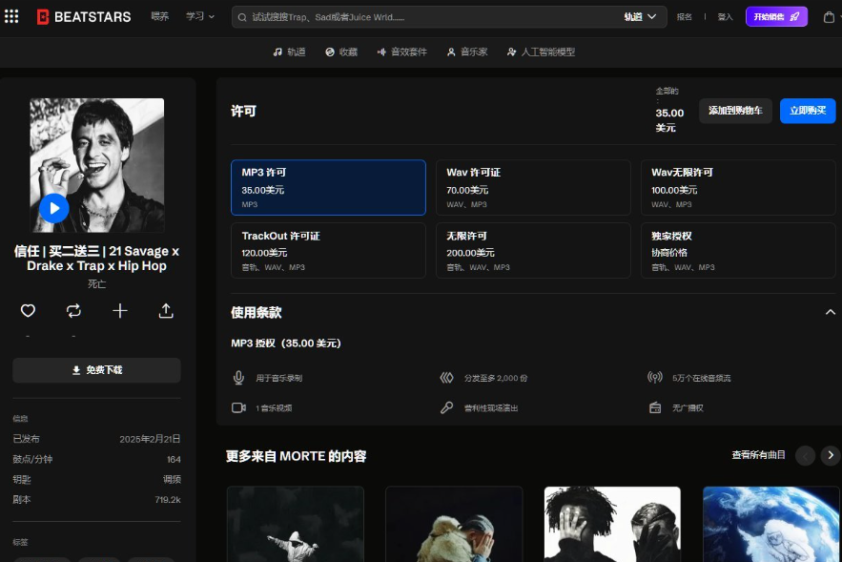842x562 pixels.
Task: Click the online audio streams icon
Action: [654, 377]
